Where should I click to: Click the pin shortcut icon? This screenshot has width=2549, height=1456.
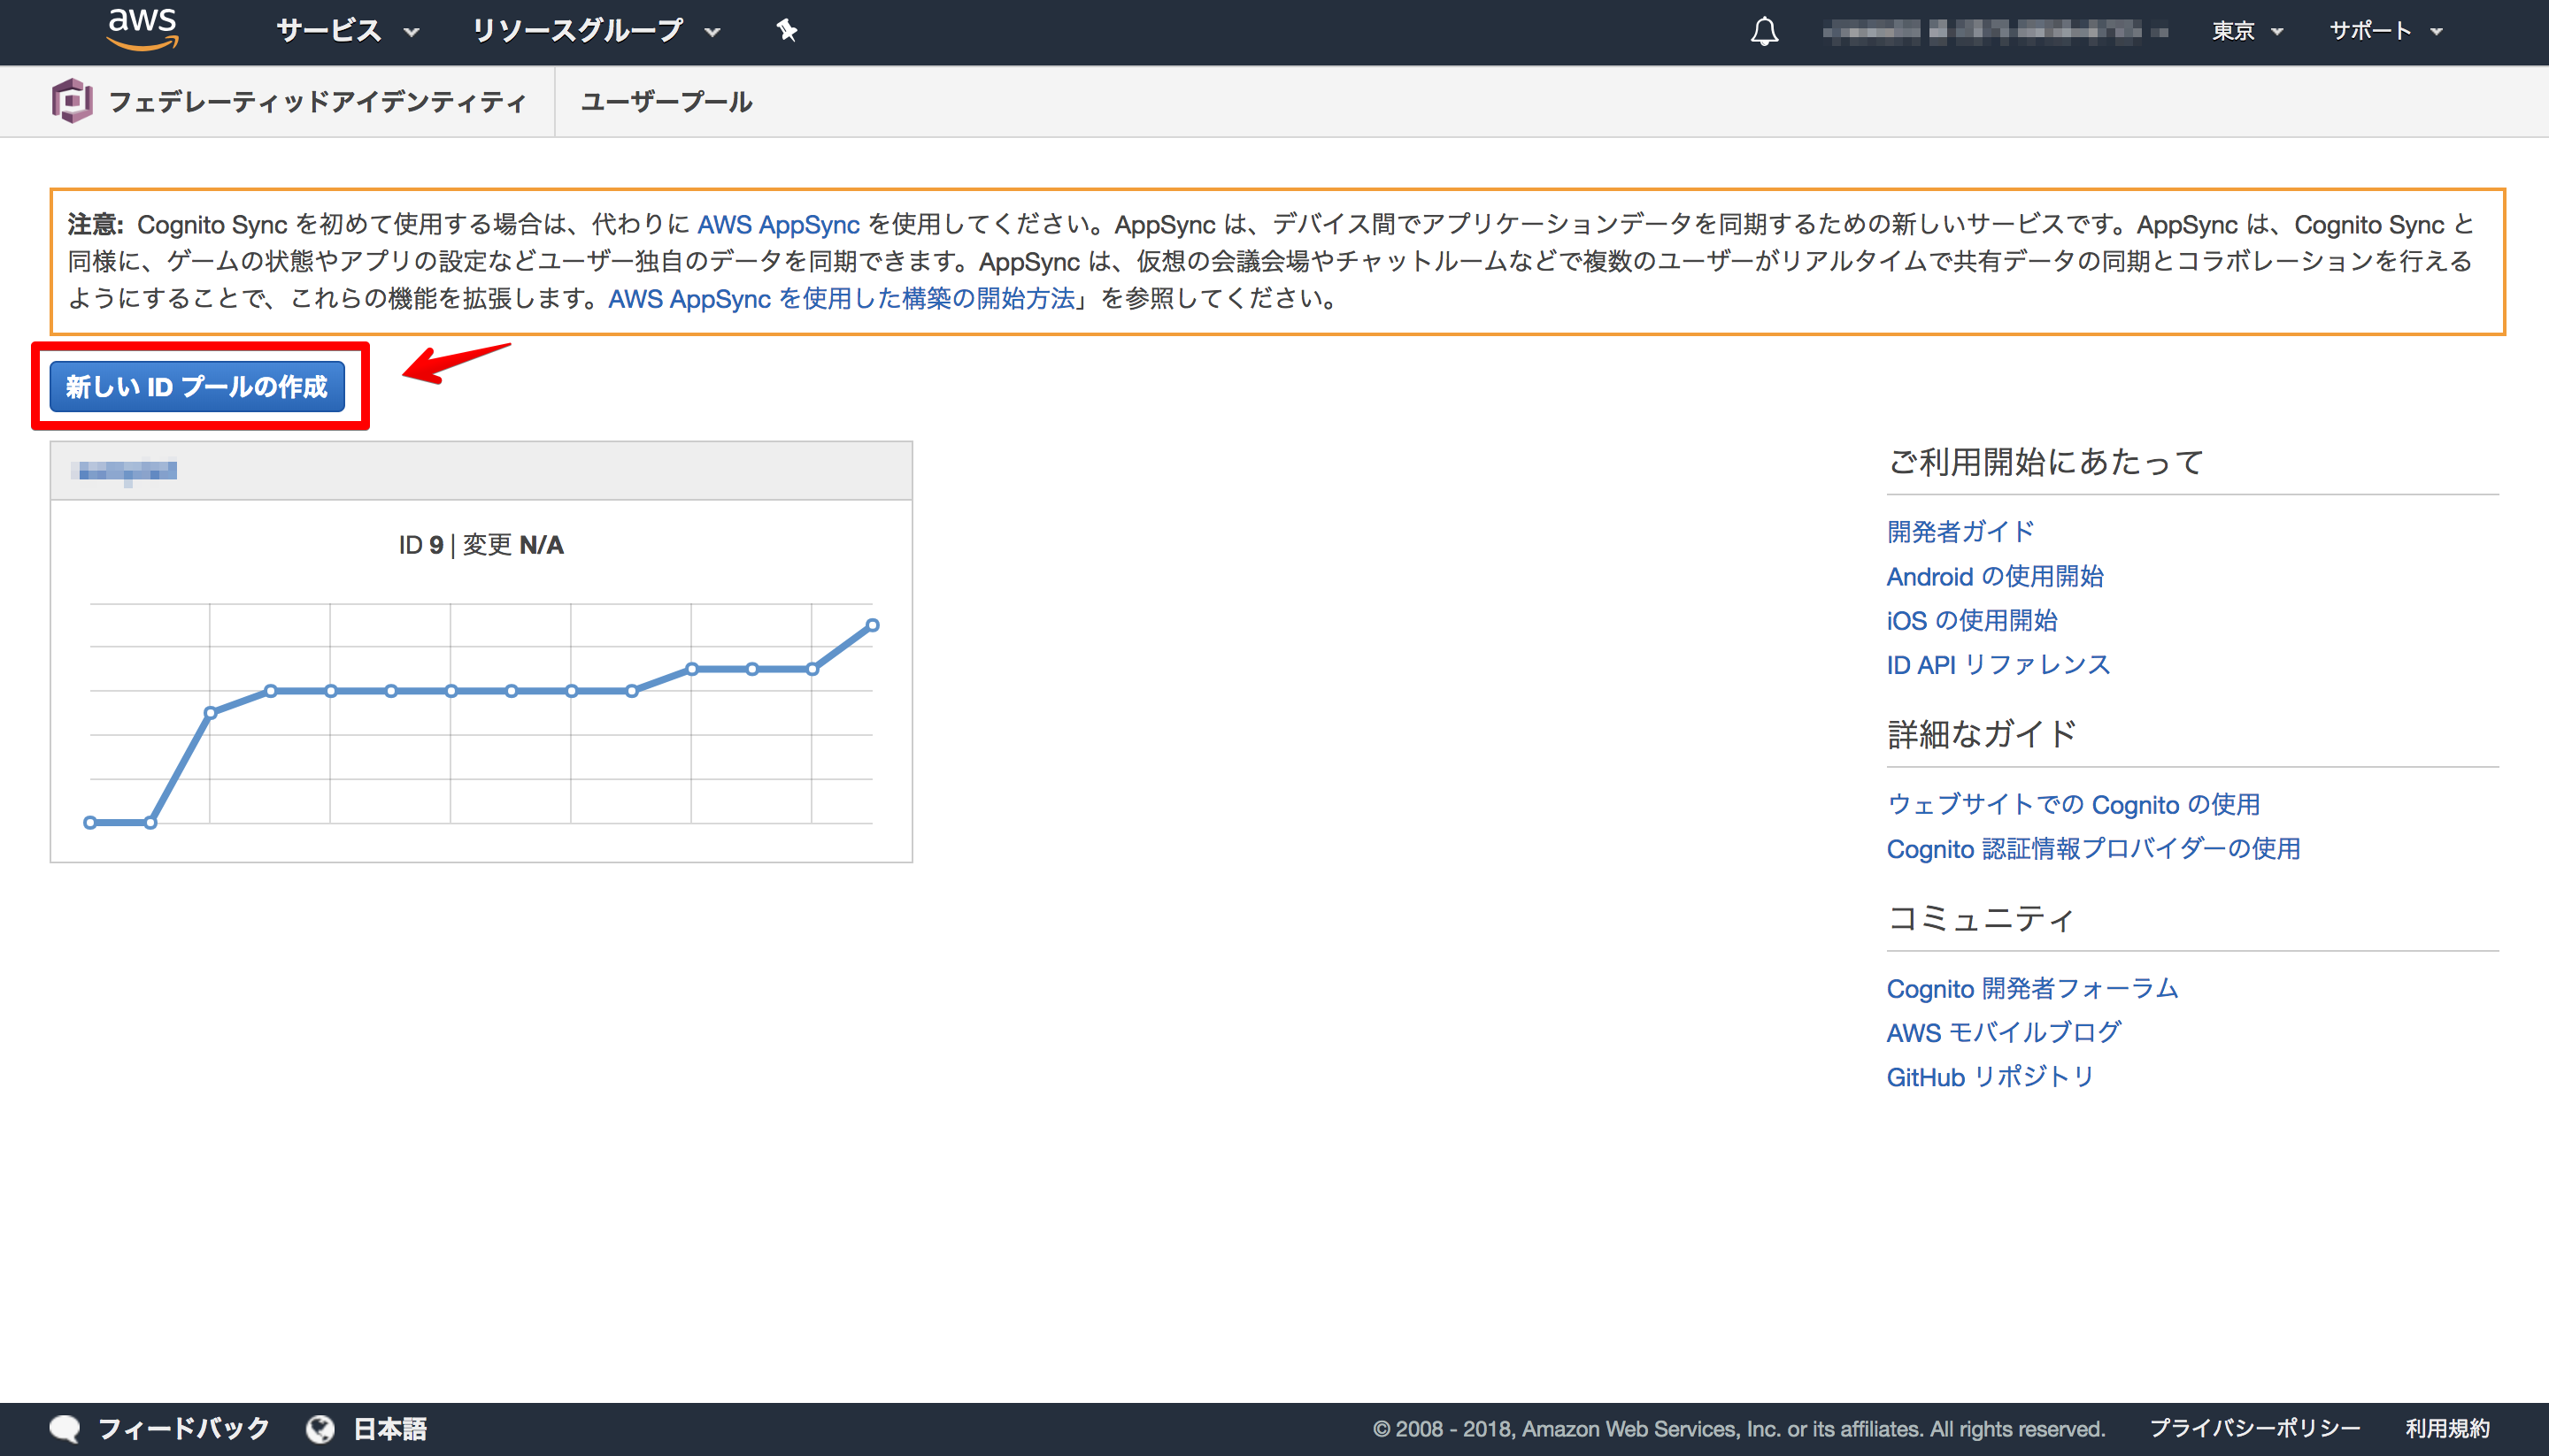point(786,31)
